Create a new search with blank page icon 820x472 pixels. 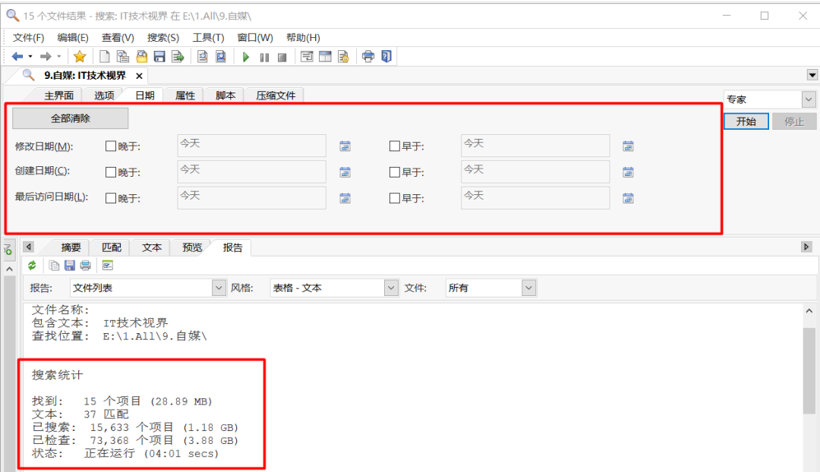(x=105, y=56)
